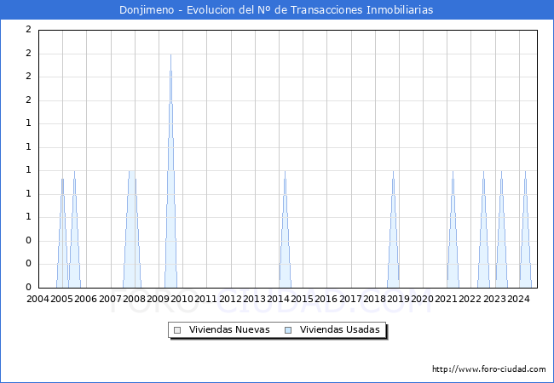Click the Viviendas Usadas legend swatch
Viewport: 554px width, 383px height.
[x=287, y=330]
